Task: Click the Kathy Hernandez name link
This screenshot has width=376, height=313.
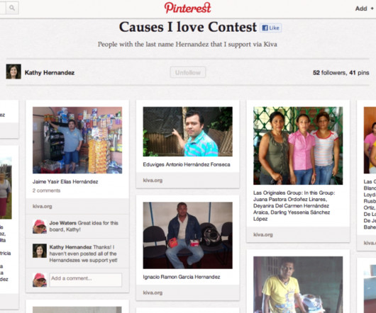Action: [50, 73]
